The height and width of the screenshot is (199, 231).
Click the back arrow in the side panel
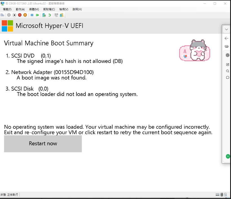[226, 38]
